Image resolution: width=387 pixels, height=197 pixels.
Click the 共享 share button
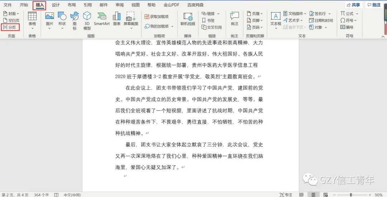point(353,5)
